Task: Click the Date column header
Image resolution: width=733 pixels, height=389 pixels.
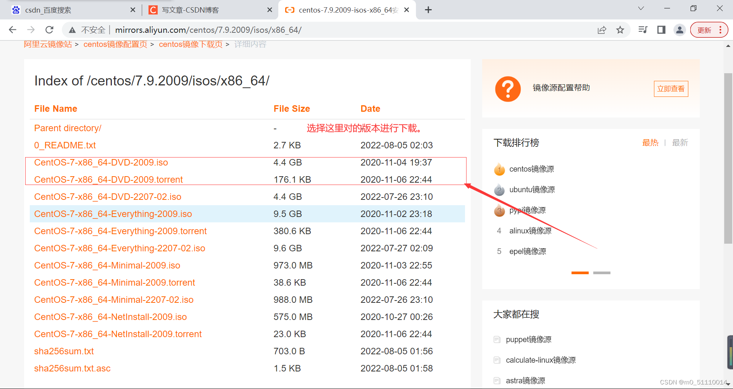Action: 370,109
